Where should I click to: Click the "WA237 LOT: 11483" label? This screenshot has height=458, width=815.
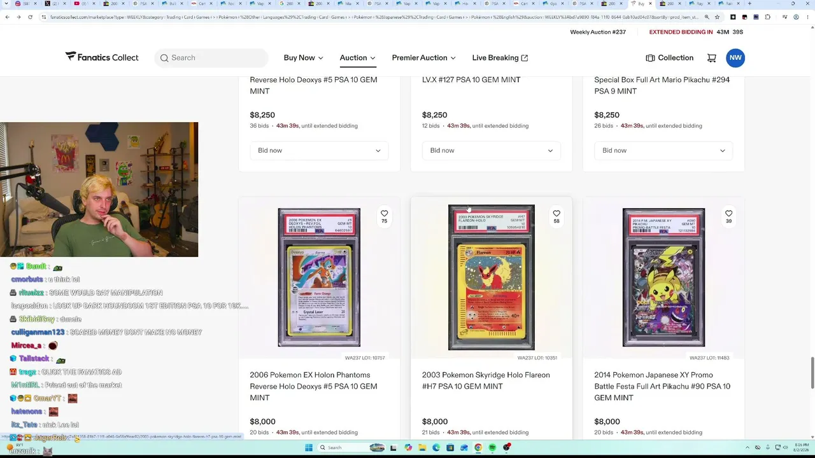click(x=709, y=358)
